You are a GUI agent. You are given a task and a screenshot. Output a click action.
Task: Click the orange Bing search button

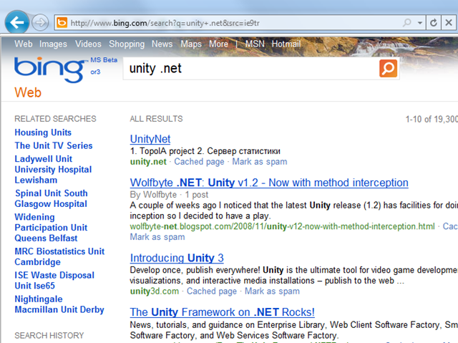pos(388,68)
